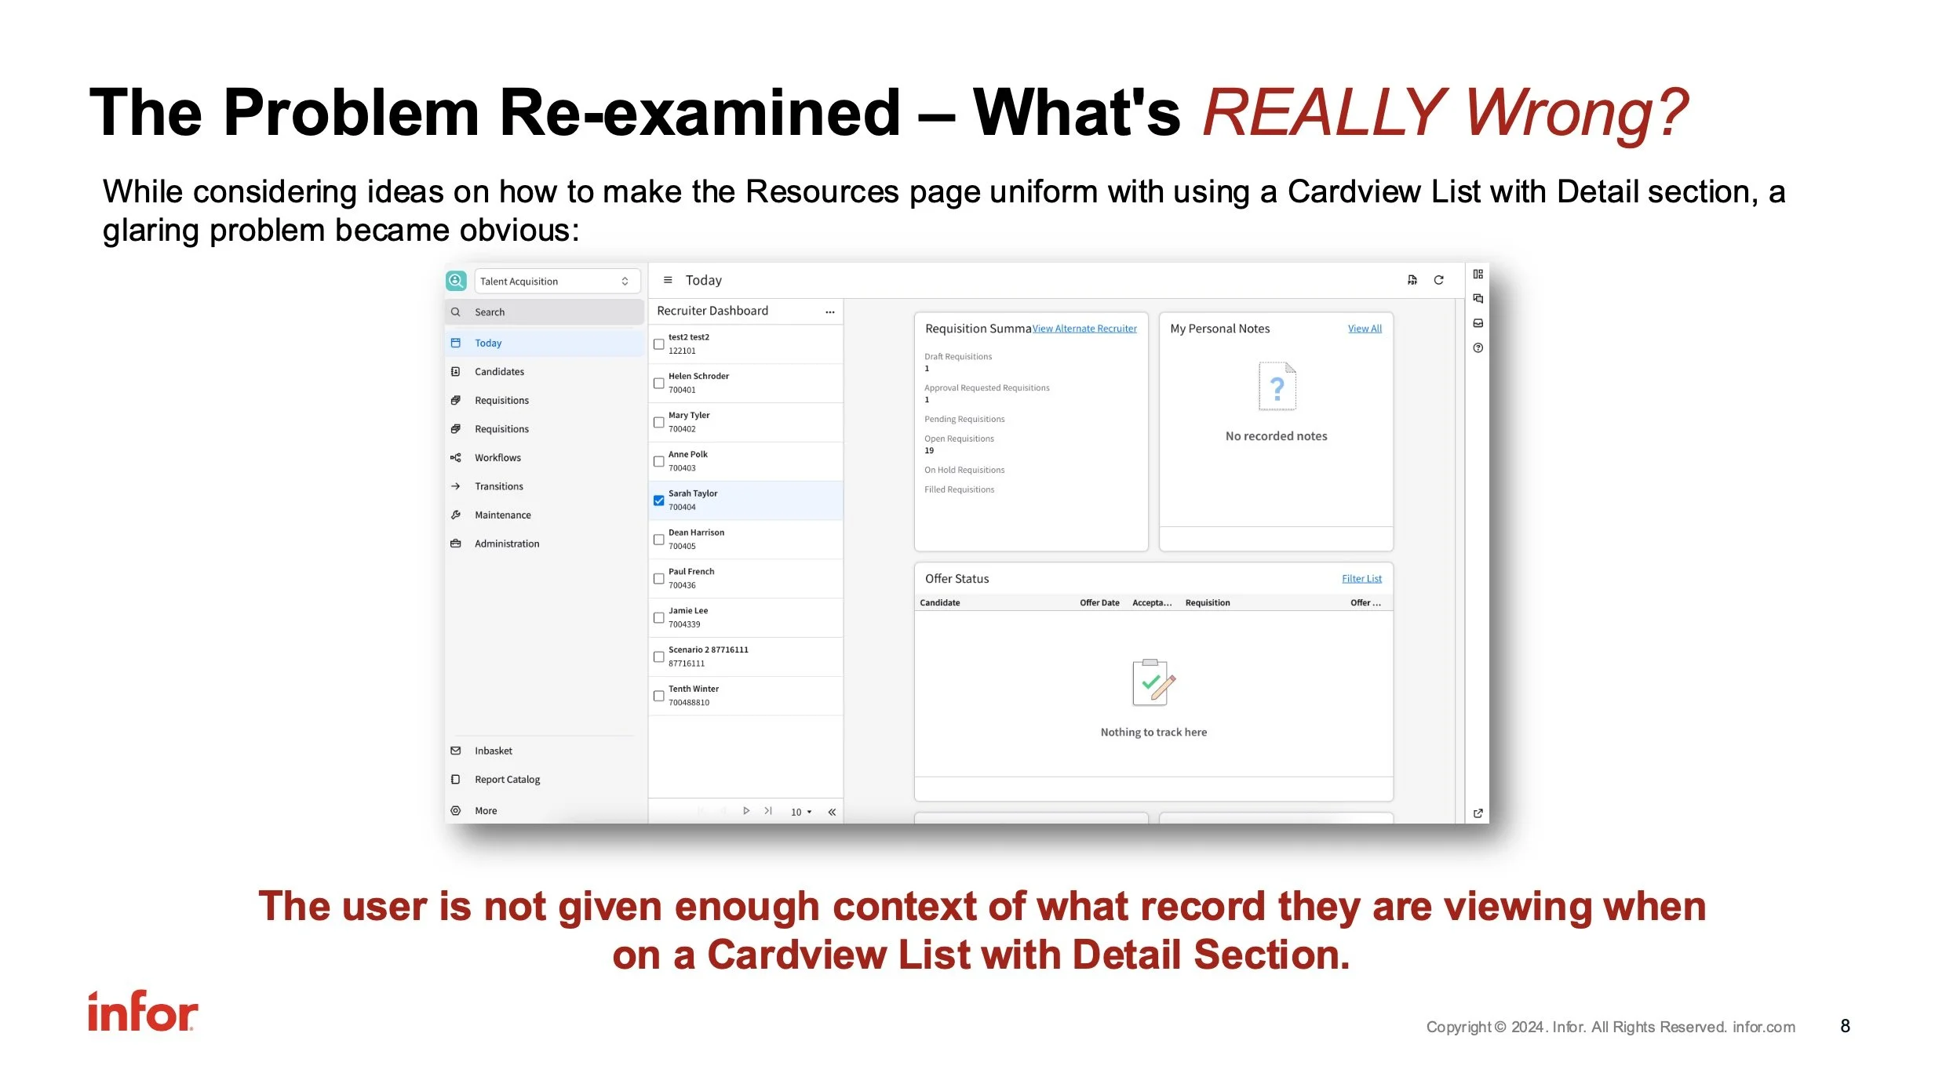Click the Filter List link
1935x1084 pixels.
1361,579
